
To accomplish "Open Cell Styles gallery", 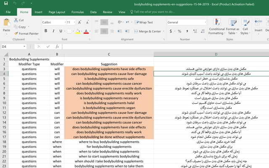I will [245, 26].
